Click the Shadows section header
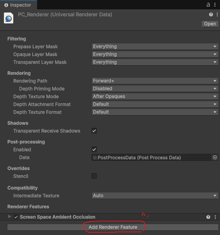This screenshot has width=220, height=235. click(x=18, y=123)
